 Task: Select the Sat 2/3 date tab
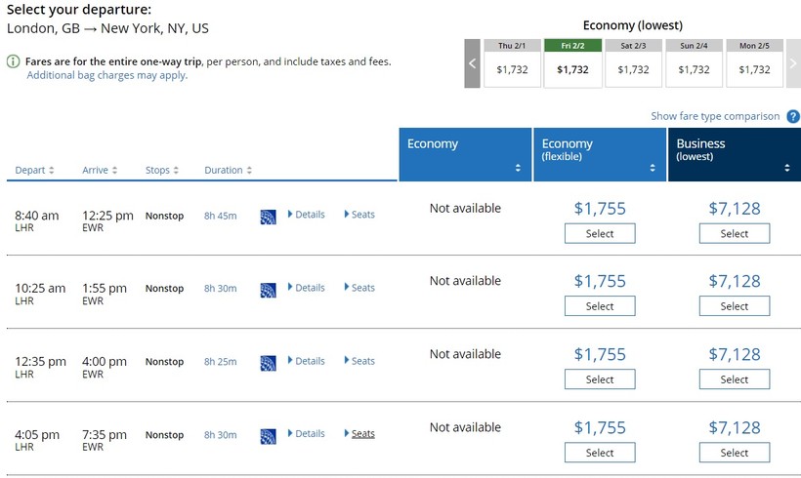point(633,63)
